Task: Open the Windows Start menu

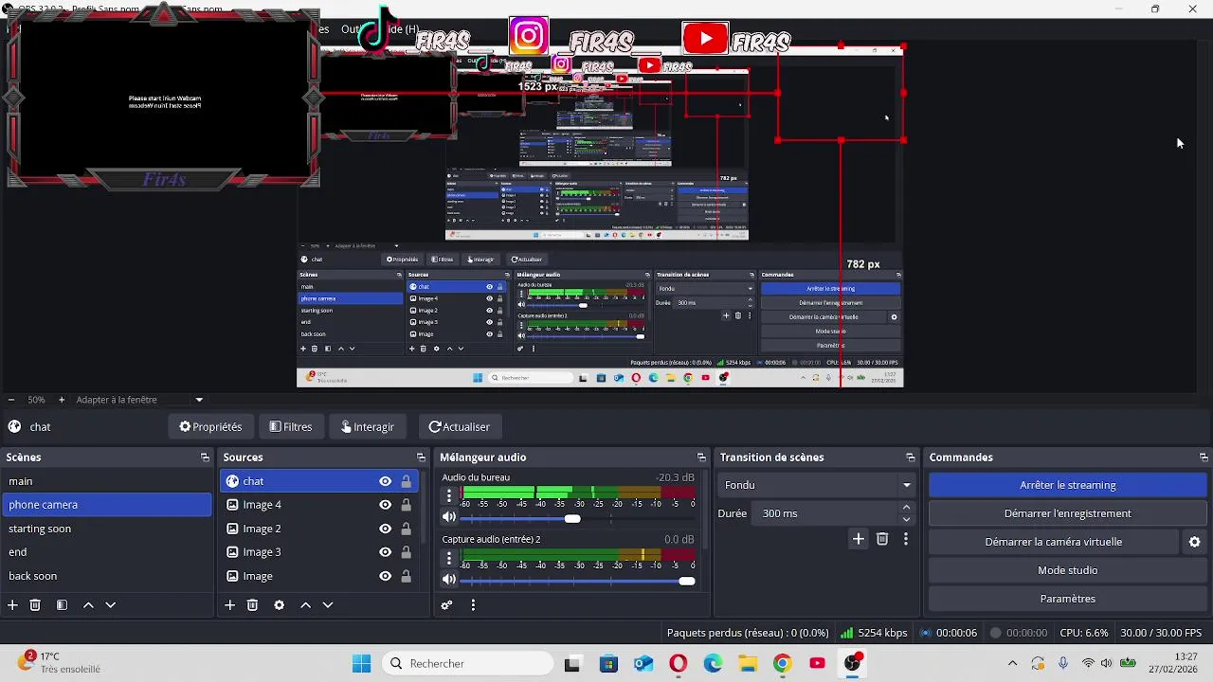Action: tap(361, 664)
